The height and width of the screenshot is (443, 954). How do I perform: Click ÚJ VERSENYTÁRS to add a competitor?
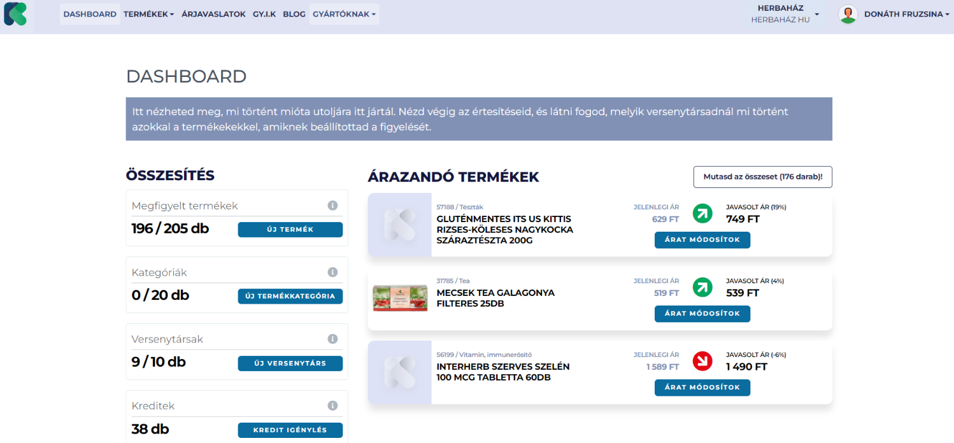290,363
